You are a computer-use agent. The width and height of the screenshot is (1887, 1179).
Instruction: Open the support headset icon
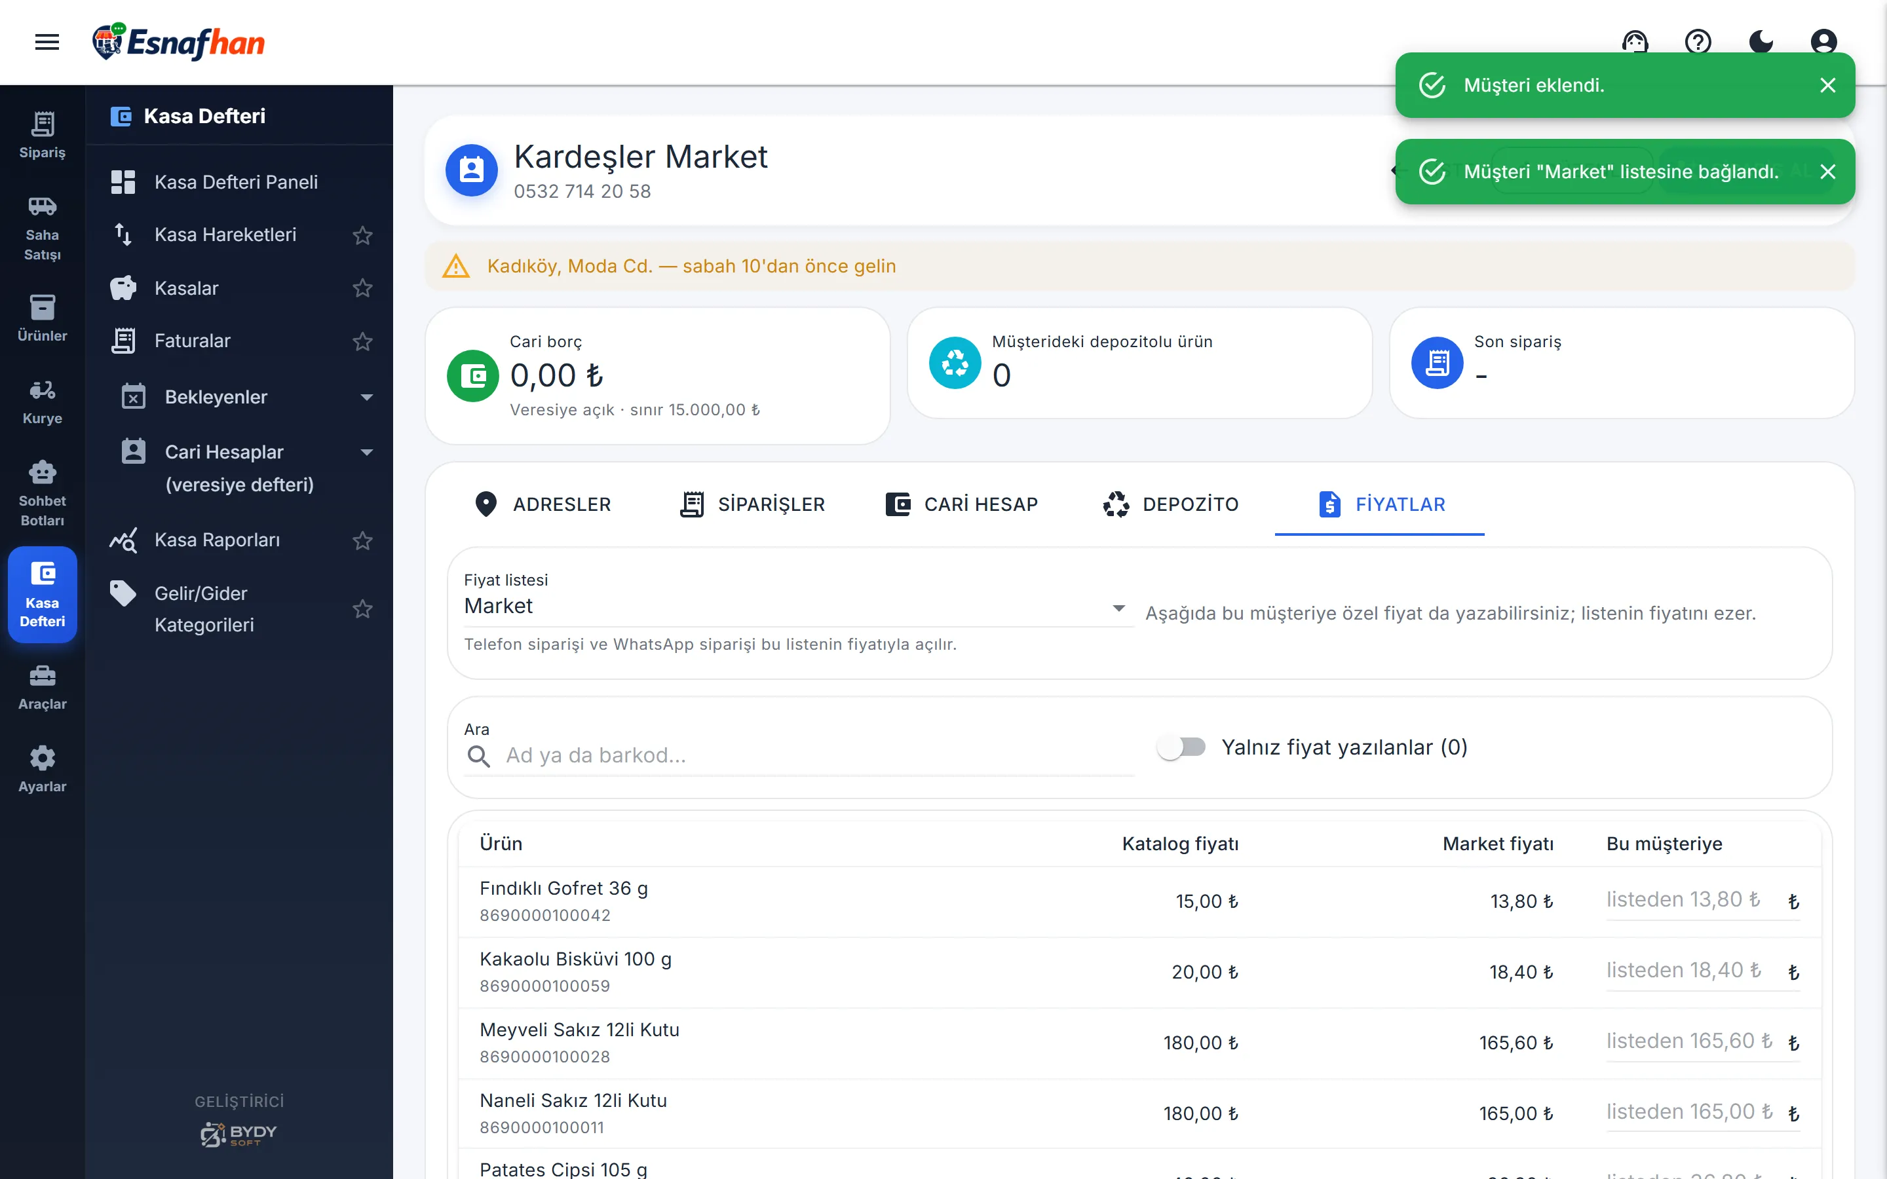click(1635, 41)
